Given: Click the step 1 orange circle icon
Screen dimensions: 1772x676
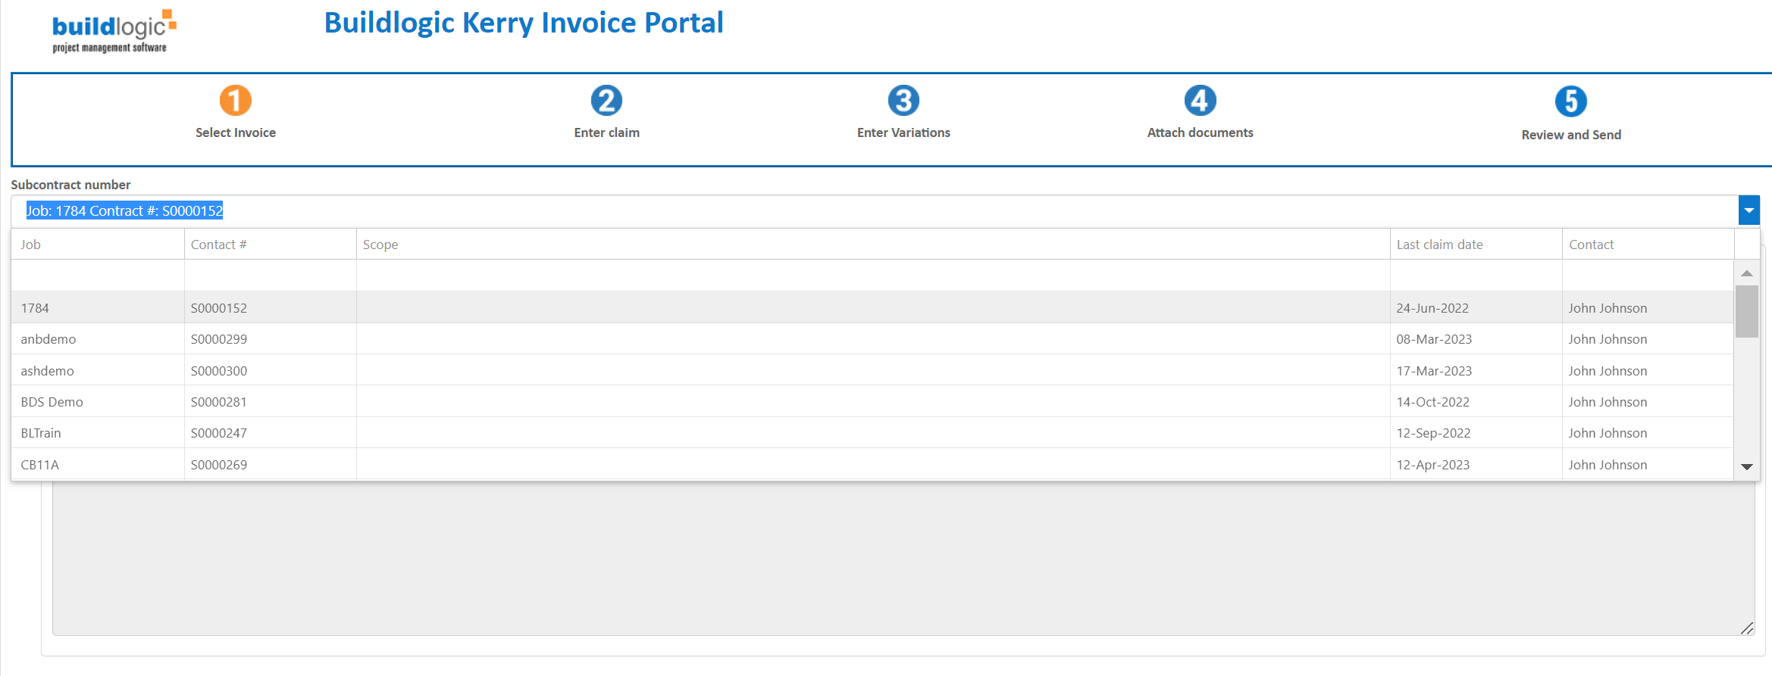Looking at the screenshot, I should 236,100.
